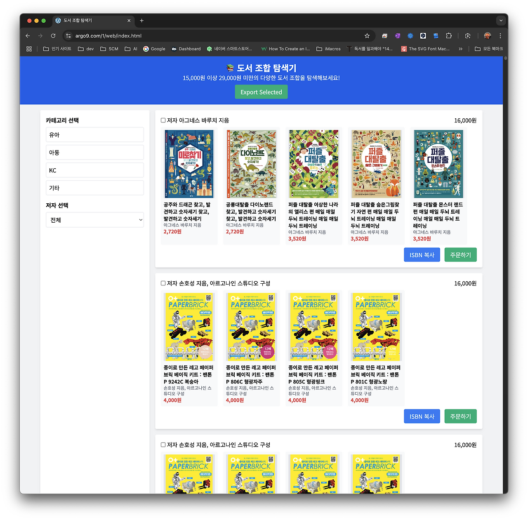
Task: Open the Chrome three-dot menu
Action: (x=500, y=36)
